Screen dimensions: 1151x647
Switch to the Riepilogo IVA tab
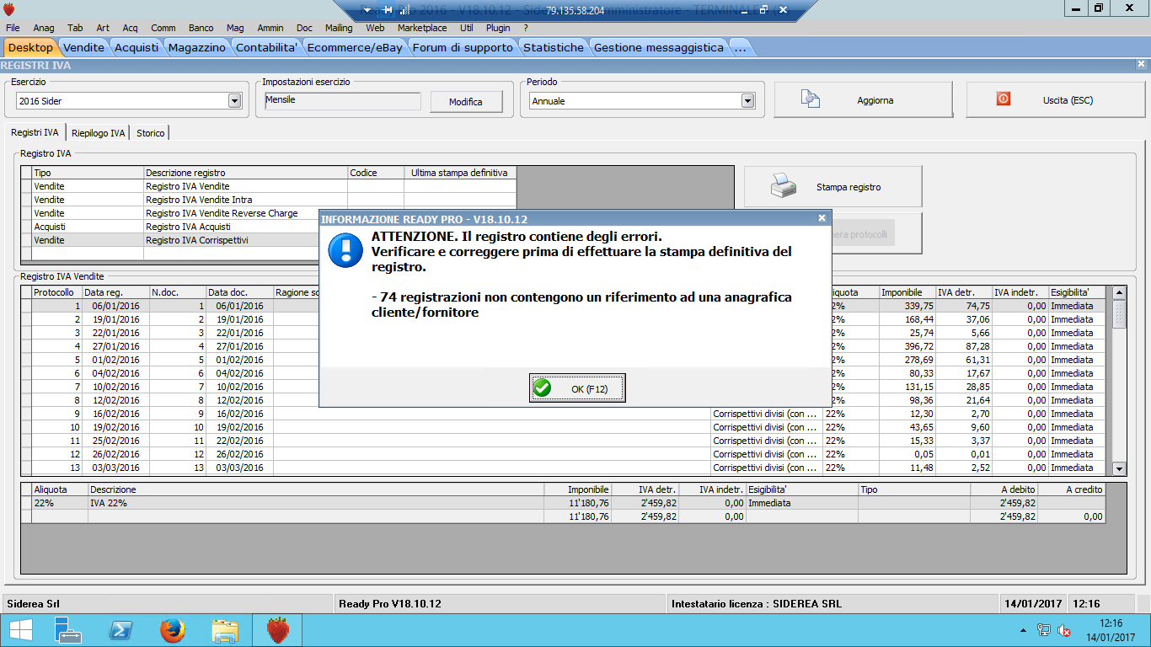99,133
